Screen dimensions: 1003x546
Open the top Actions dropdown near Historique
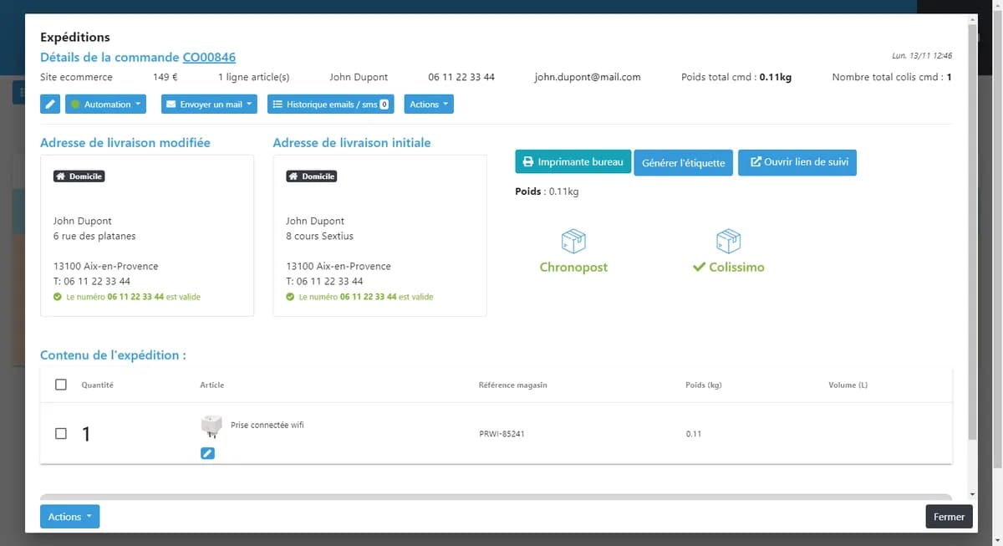[429, 105]
